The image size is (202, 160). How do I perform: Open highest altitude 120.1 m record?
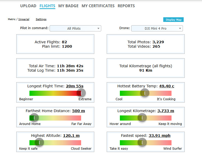pyautogui.click(x=71, y=136)
